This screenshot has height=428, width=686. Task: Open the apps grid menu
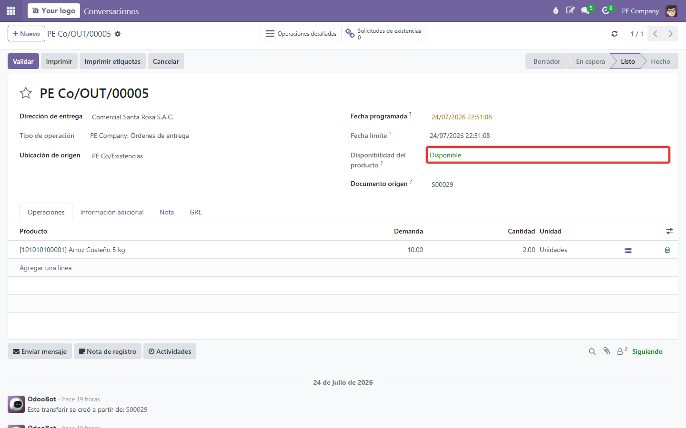point(11,10)
